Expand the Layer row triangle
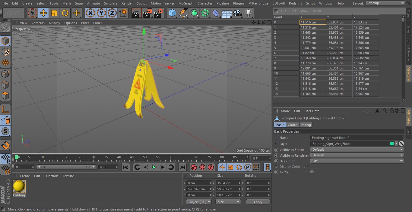 click(276, 144)
